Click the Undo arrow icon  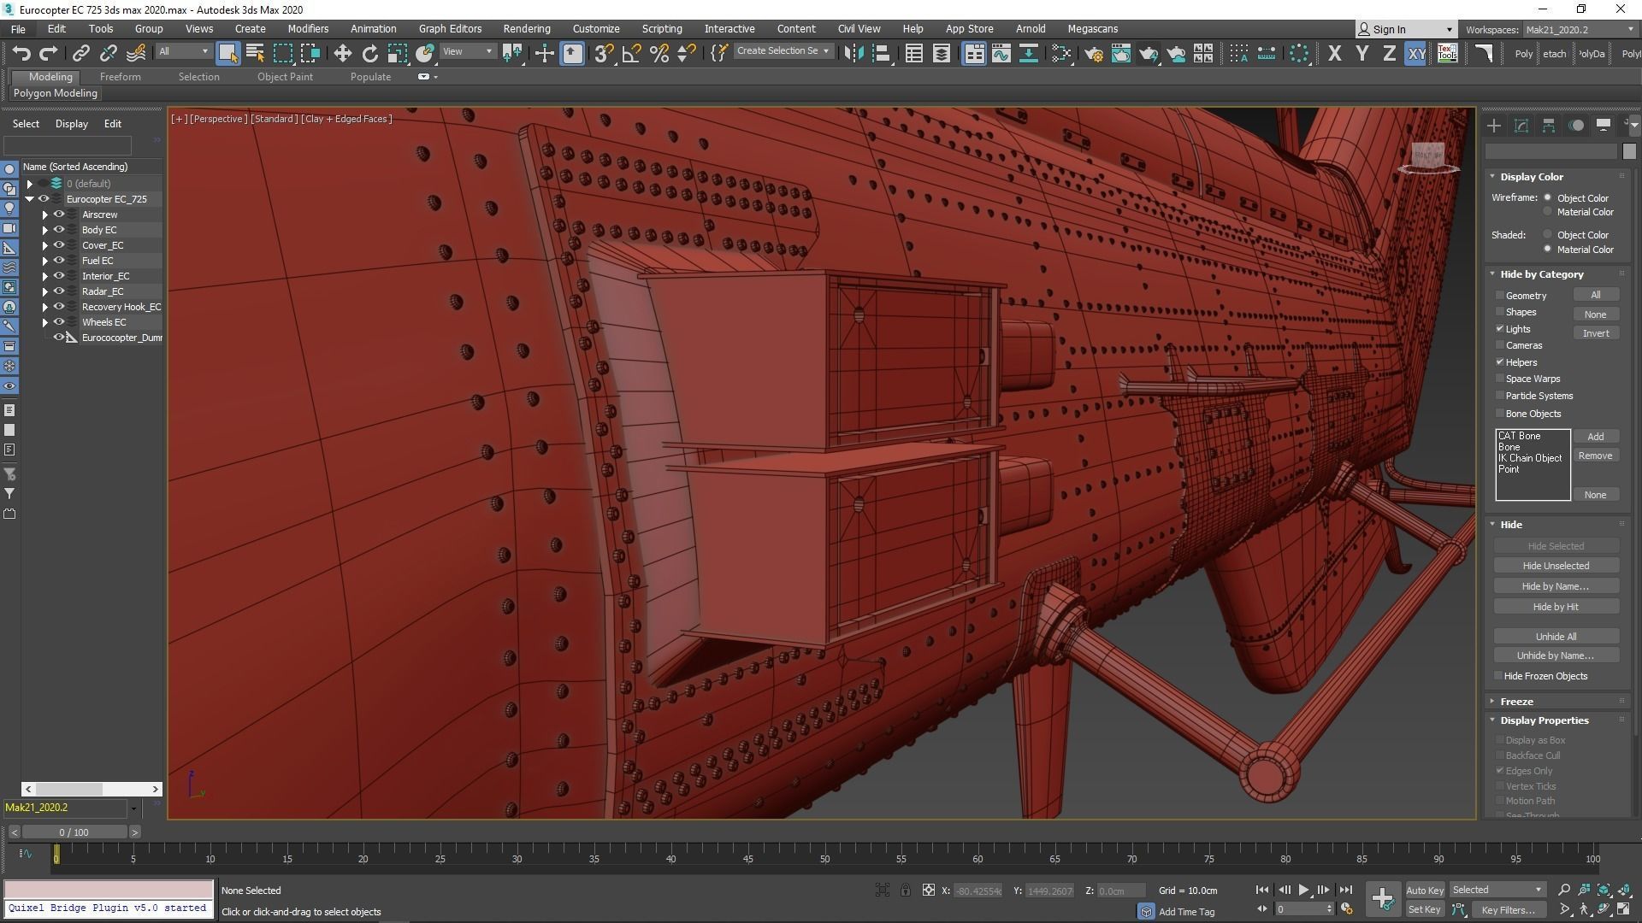pyautogui.click(x=21, y=53)
